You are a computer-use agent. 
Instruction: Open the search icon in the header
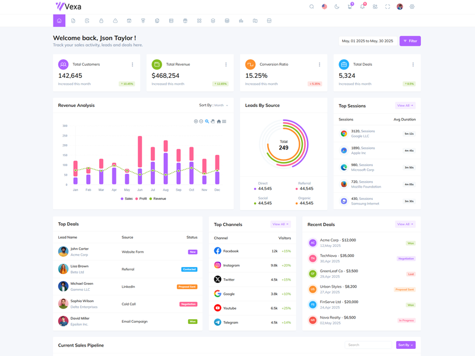coord(312,7)
